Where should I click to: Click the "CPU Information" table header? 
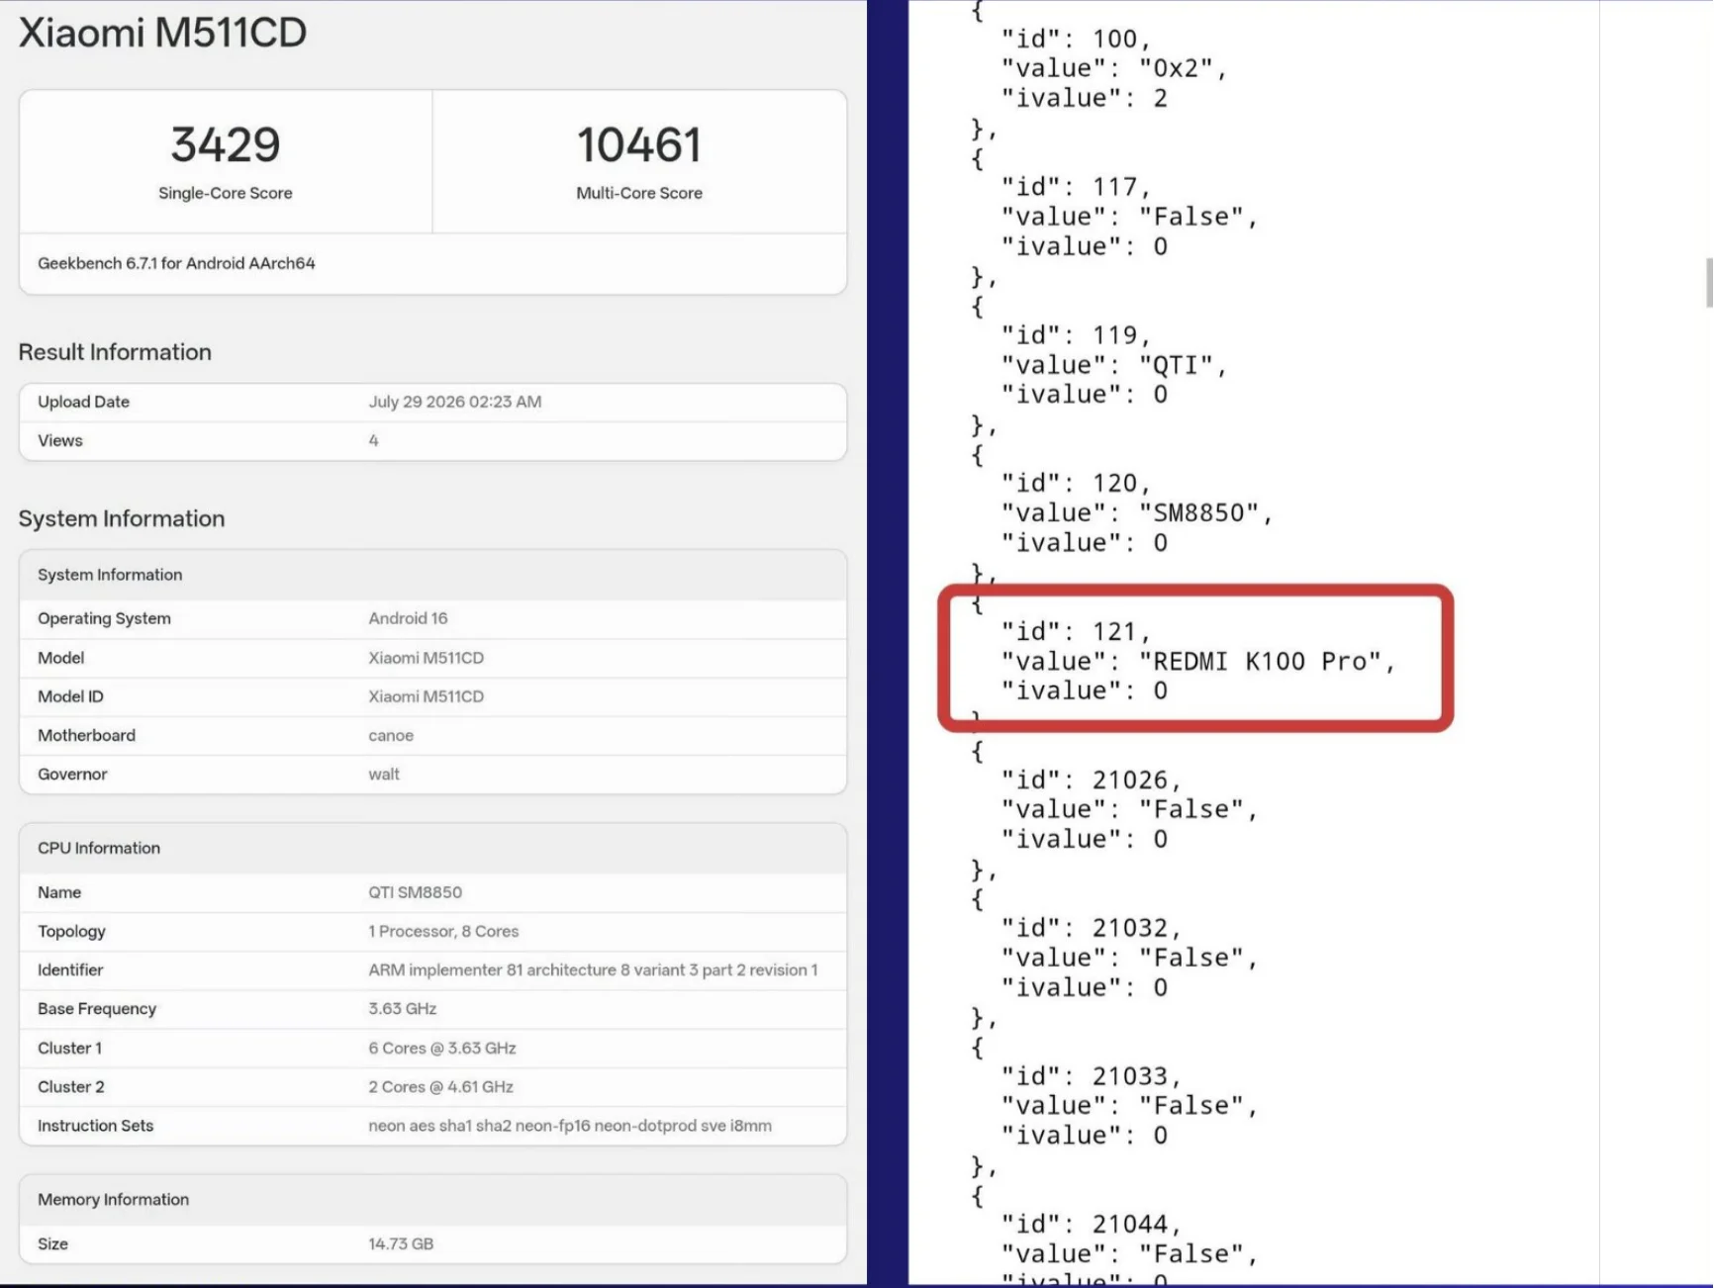432,848
